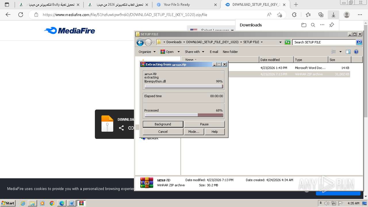Go back in the SETUP FILE explorer window

pyautogui.click(x=140, y=42)
